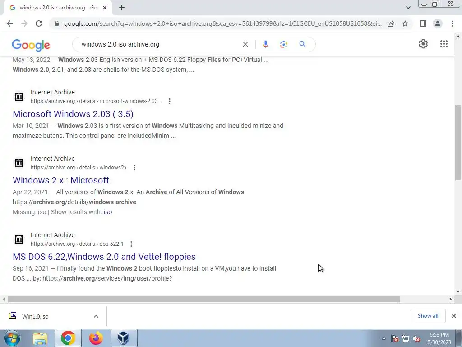Toggle the Chrome side panel
Viewport: 462px width, 347px height.
pyautogui.click(x=423, y=23)
